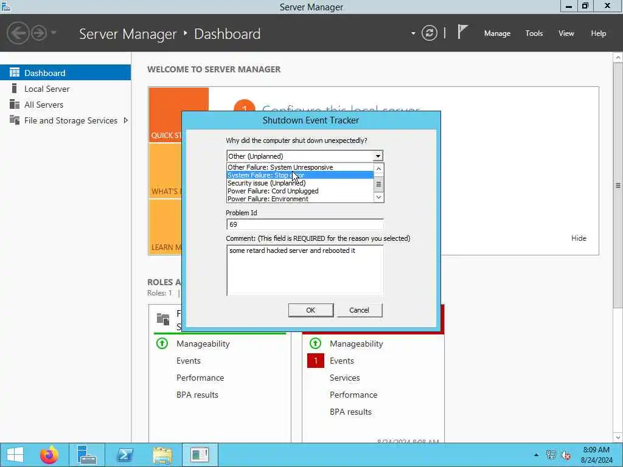Open the View menu

(x=566, y=33)
